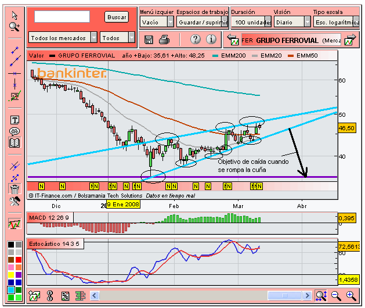This screenshot has width=365, height=308.
Task: Show the information icon
Action: click(211, 40)
